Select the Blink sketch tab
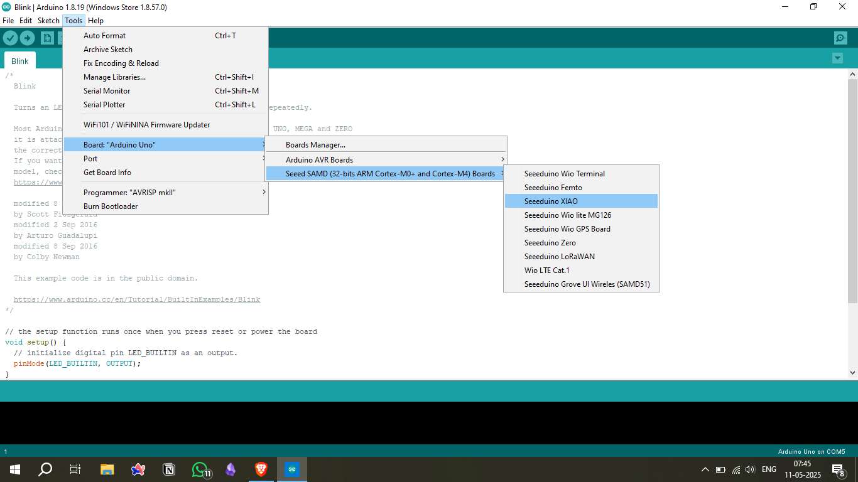The width and height of the screenshot is (858, 482). 20,61
